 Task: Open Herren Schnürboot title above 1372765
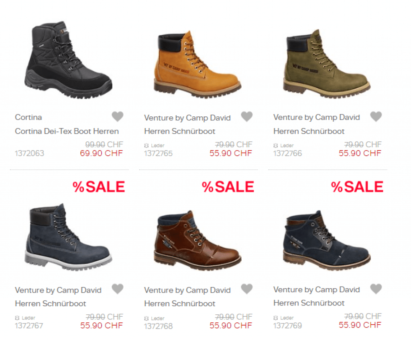point(180,131)
